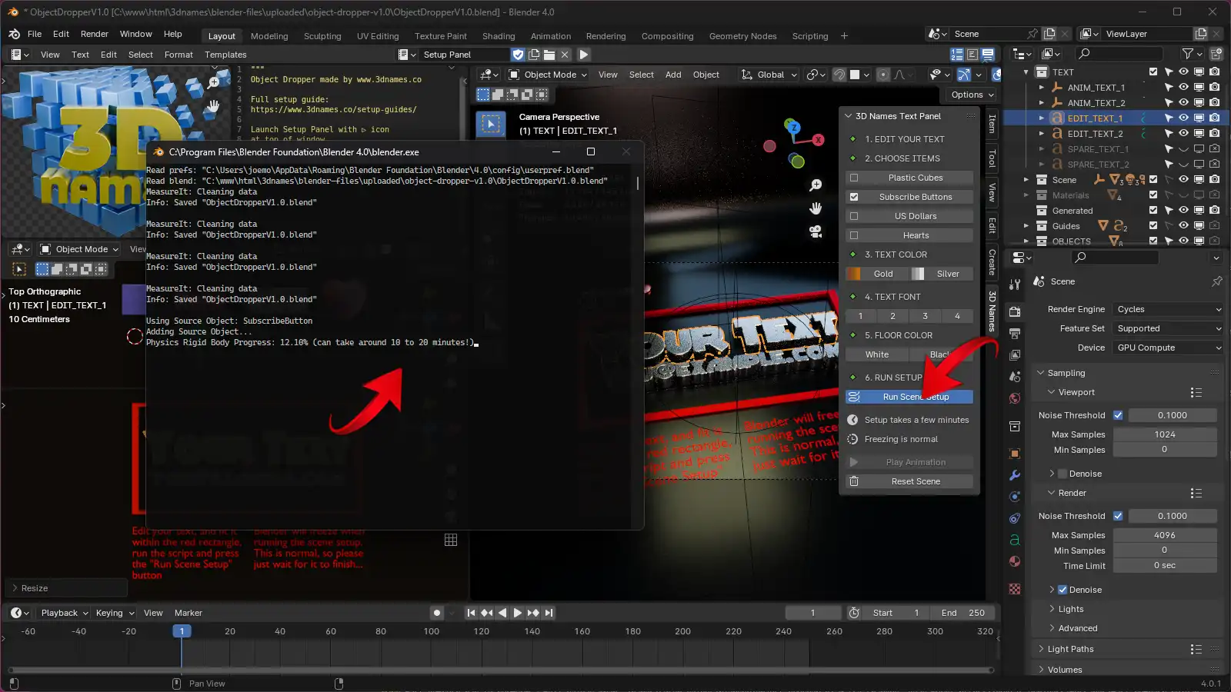
Task: Open the Templates menu in text editor
Action: point(225,55)
